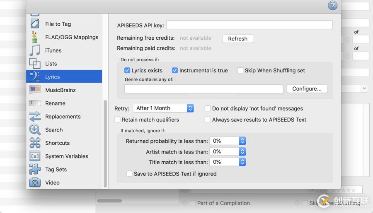Click the help question mark icon
Screen dimensions: 373x213
click(332, 5)
